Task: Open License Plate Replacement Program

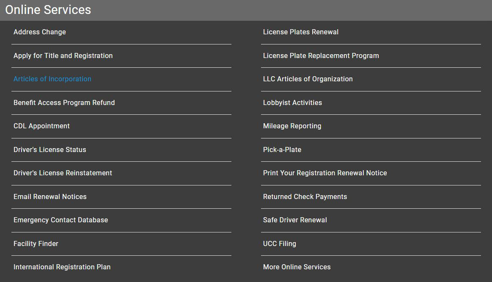Action: coord(321,56)
